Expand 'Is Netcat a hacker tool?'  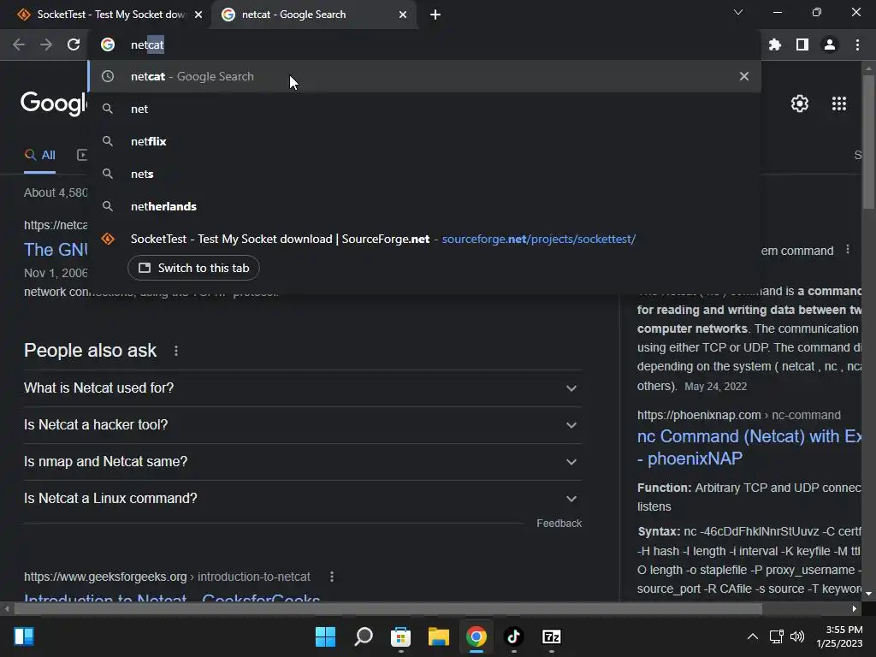303,424
